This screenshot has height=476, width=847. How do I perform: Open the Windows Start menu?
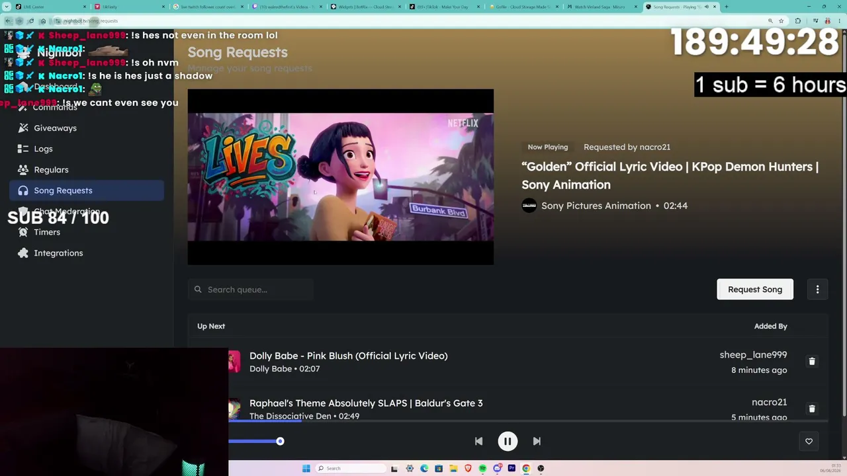pyautogui.click(x=306, y=468)
